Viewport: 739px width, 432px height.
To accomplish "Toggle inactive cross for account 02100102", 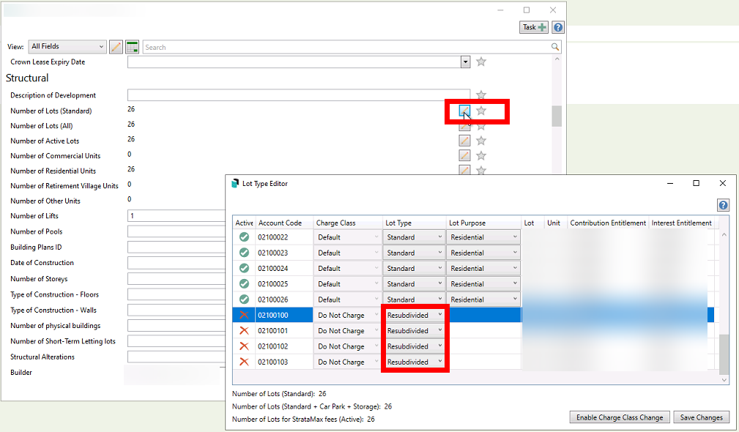I will coord(244,346).
